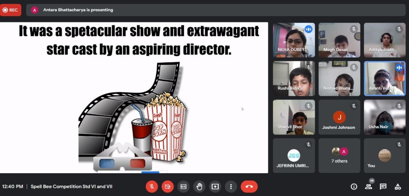
Task: Select Joshmi Johnson's avatar tile
Action: (339, 117)
